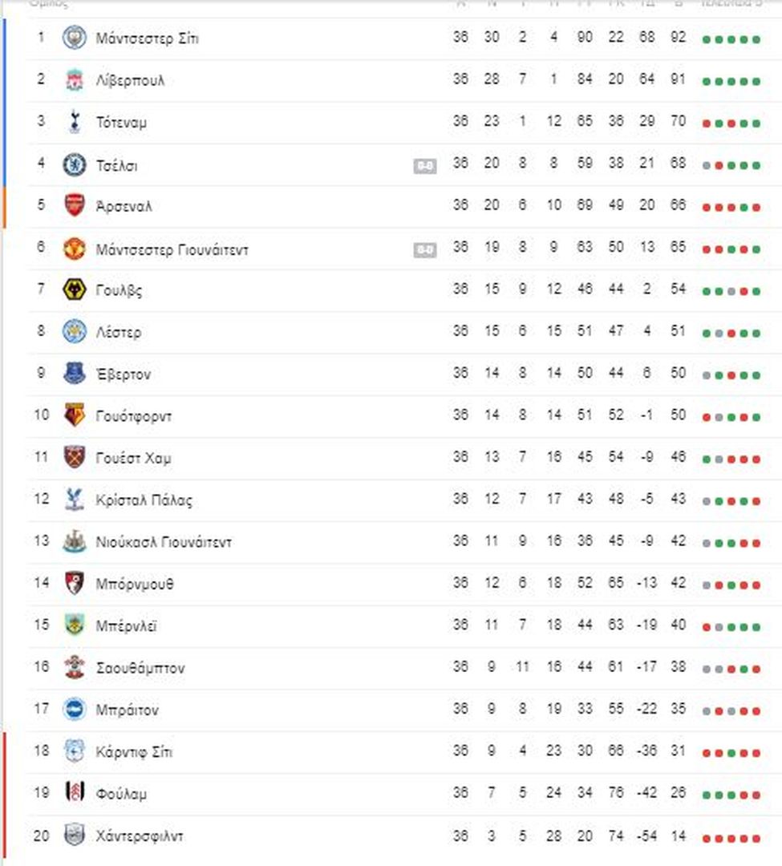
Task: Click the Chelsea crest icon
Action: pyautogui.click(x=74, y=164)
